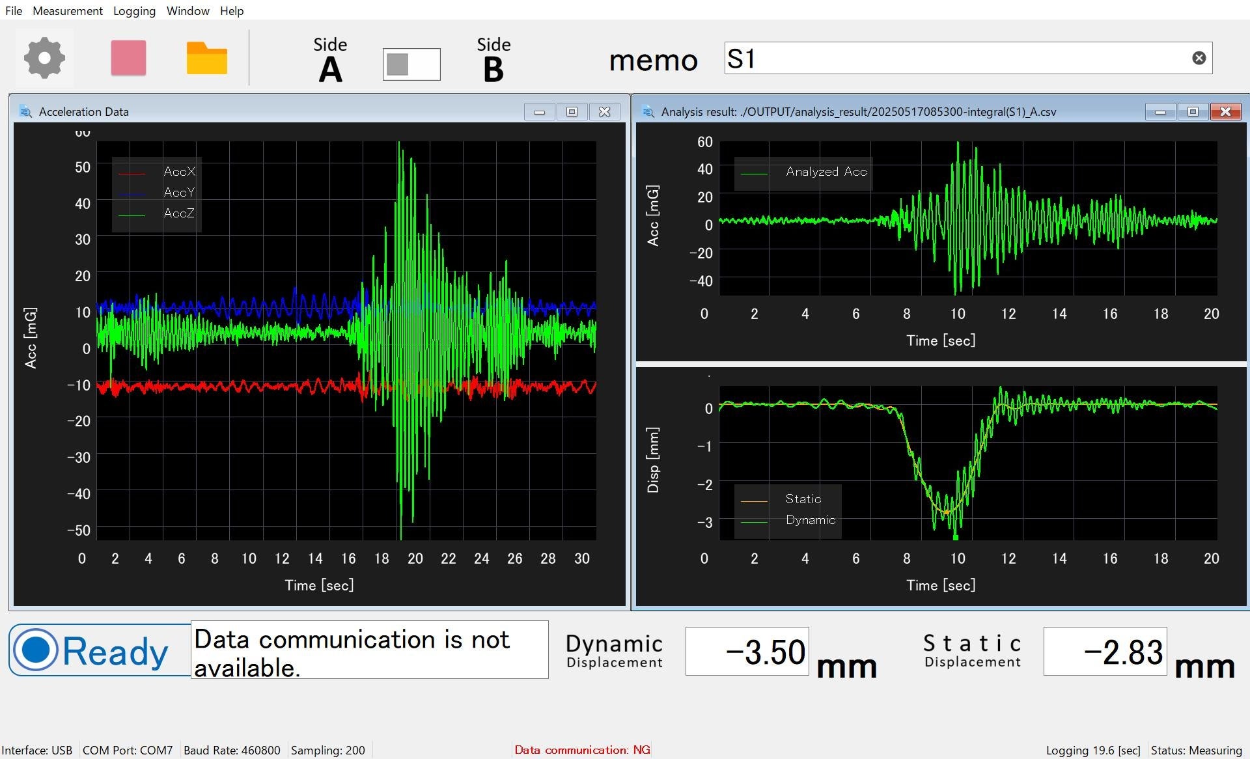The height and width of the screenshot is (759, 1250).
Task: Click the Analysis result window icon
Action: (x=648, y=111)
